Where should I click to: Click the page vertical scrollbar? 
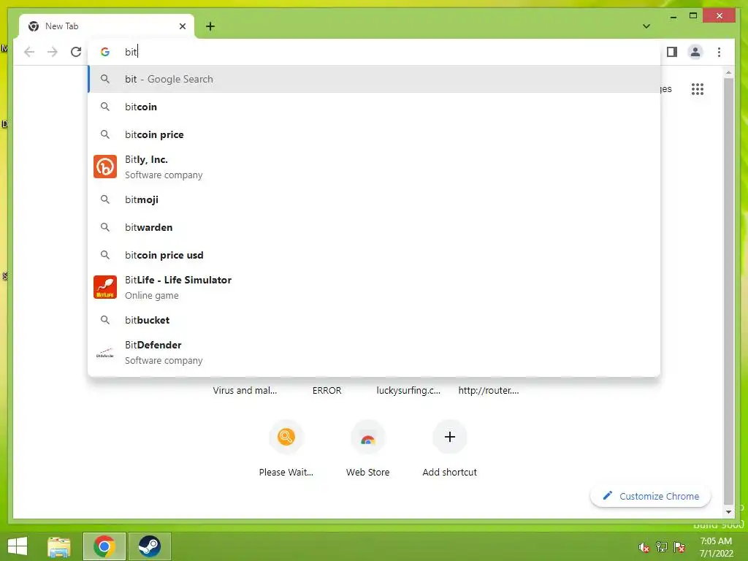coord(728,291)
